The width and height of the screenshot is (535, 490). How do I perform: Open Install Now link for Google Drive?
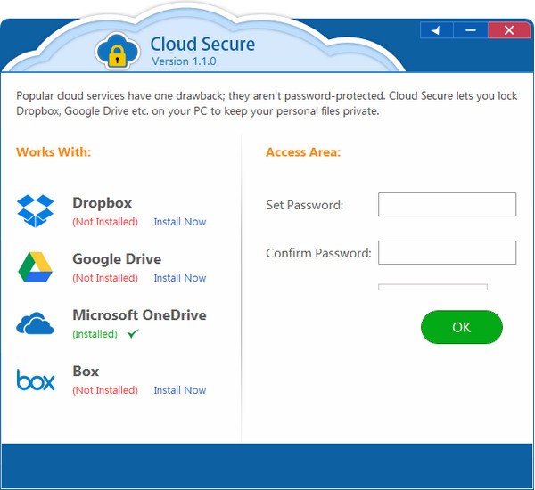[179, 278]
